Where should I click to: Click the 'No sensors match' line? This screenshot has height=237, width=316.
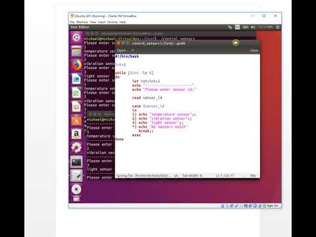160,127
